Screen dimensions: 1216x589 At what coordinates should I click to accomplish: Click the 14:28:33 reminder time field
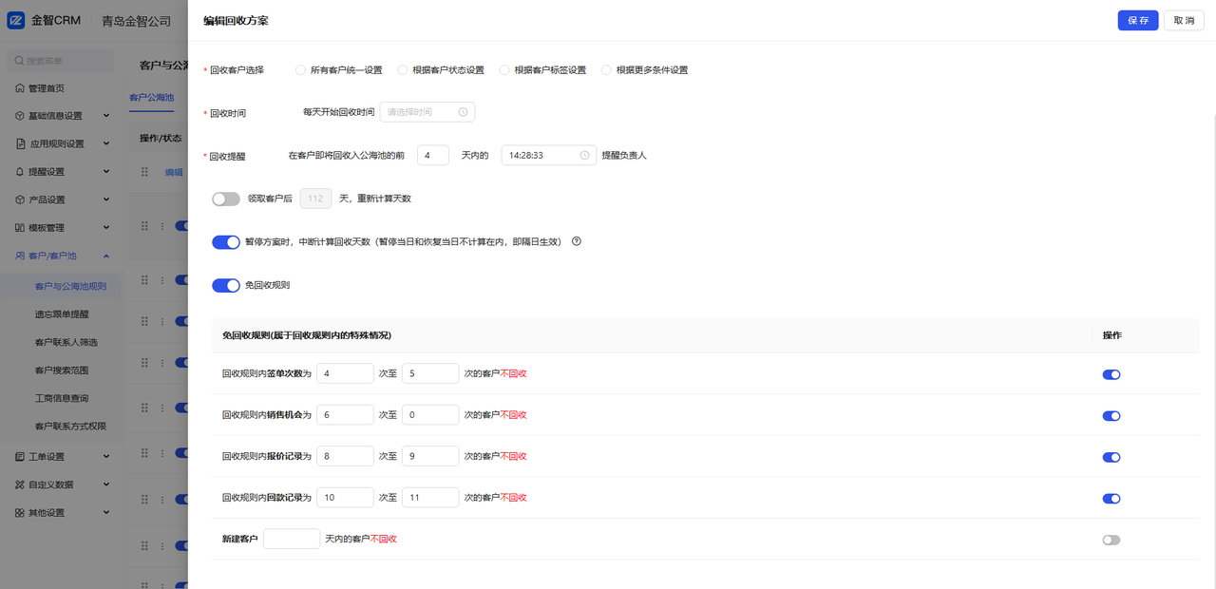(x=549, y=155)
